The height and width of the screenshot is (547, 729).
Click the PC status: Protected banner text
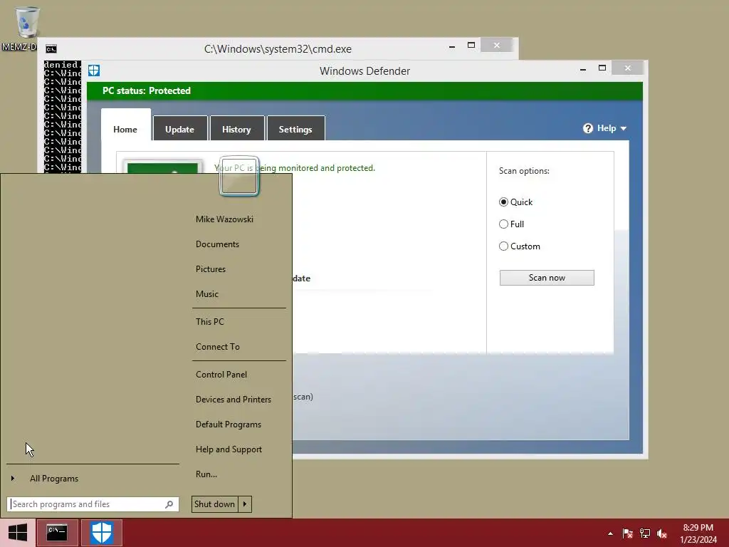pyautogui.click(x=147, y=90)
